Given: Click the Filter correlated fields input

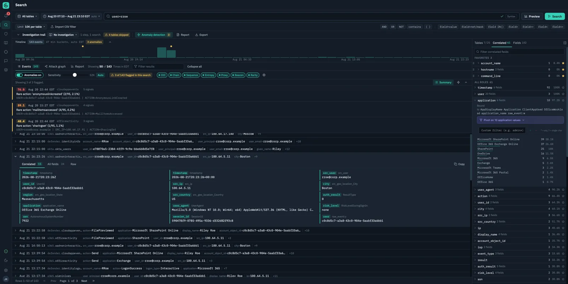Looking at the screenshot, I should coord(519,52).
